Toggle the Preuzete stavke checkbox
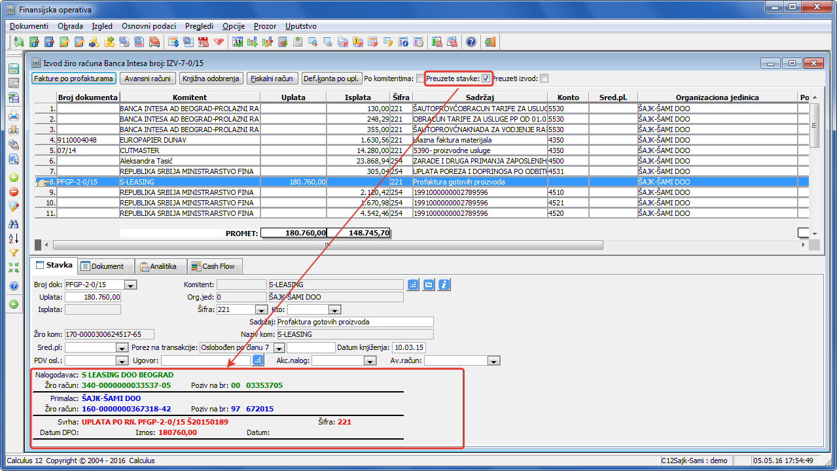The image size is (837, 471). pyautogui.click(x=486, y=78)
